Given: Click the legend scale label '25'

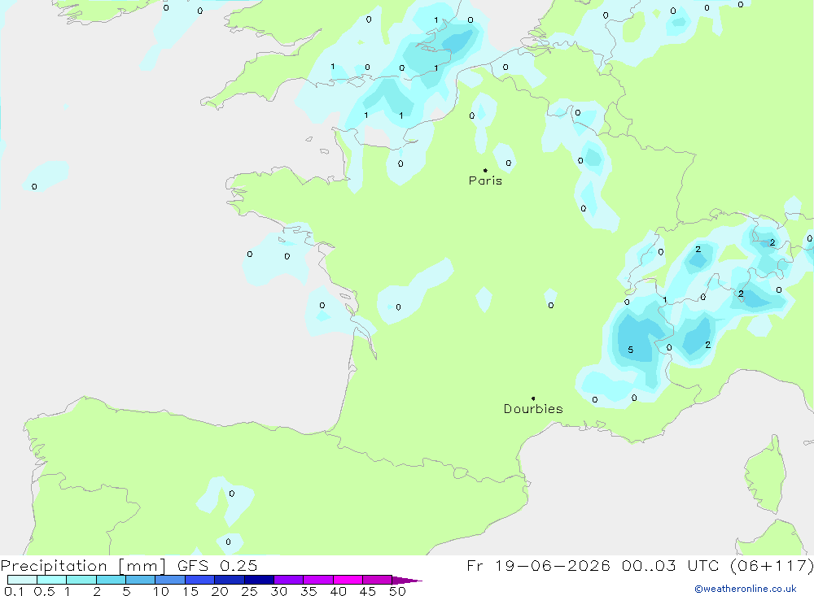Looking at the screenshot, I should 249,591.
